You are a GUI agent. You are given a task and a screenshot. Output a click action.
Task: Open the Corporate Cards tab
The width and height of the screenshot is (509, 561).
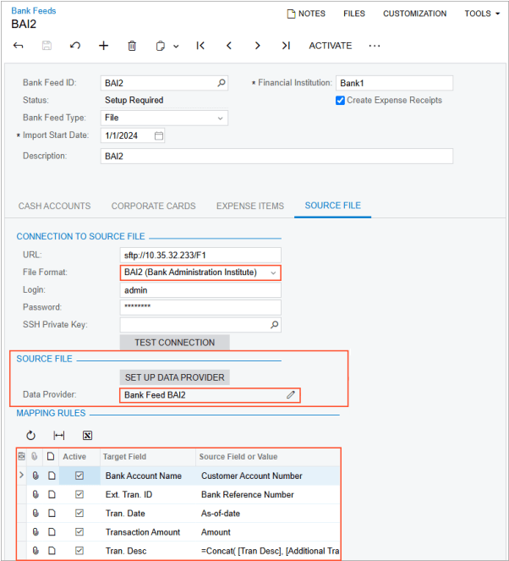click(153, 206)
